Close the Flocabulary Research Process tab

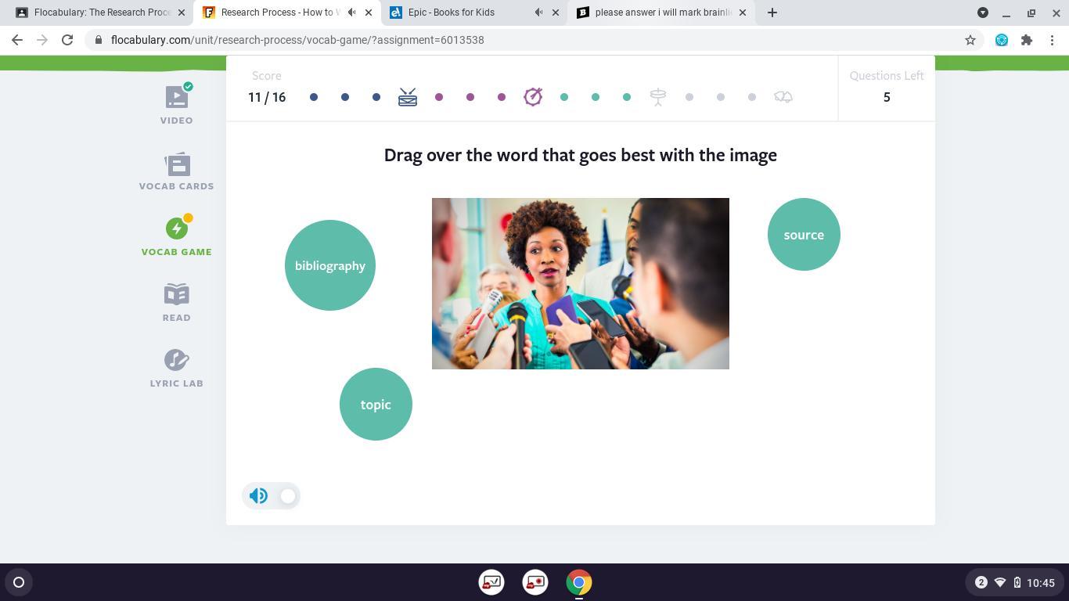[181, 13]
